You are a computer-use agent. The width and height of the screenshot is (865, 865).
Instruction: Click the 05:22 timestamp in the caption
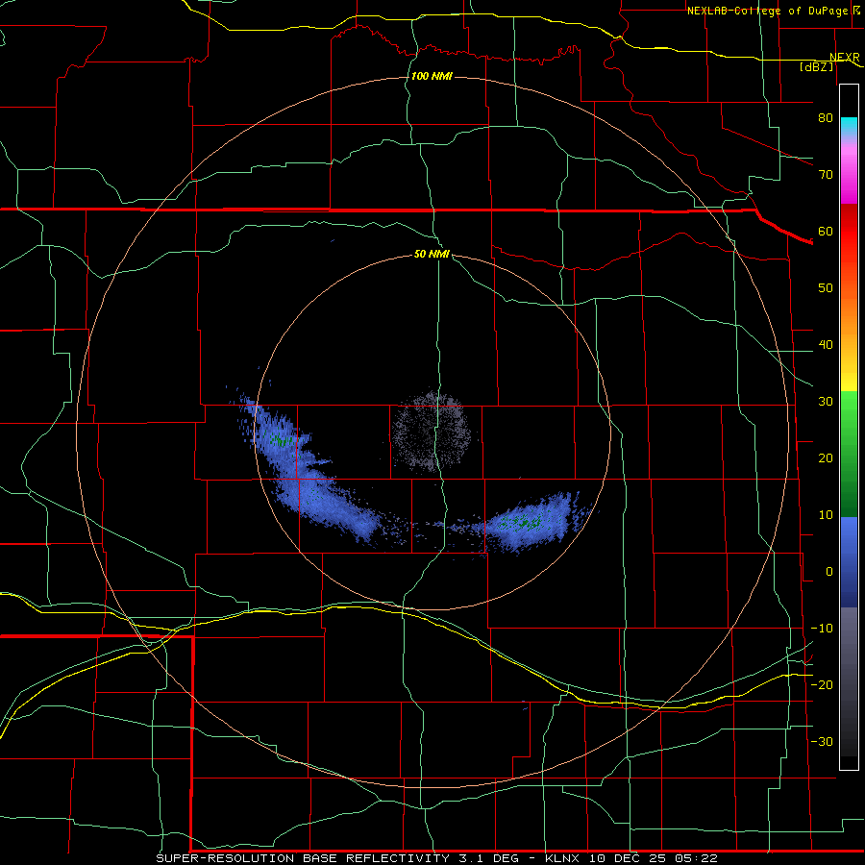tap(696, 858)
